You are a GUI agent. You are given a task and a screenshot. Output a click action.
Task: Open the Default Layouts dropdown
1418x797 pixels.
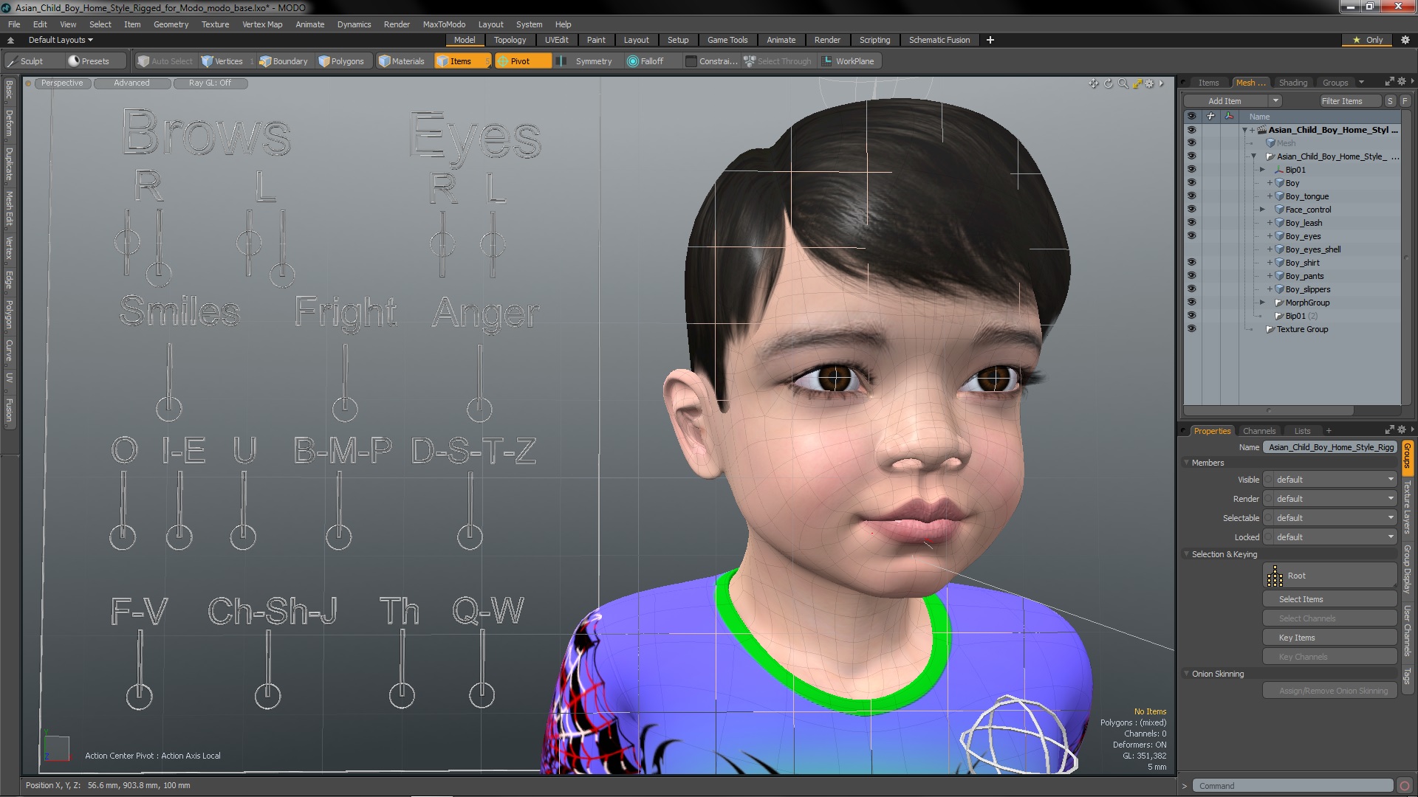pyautogui.click(x=61, y=40)
